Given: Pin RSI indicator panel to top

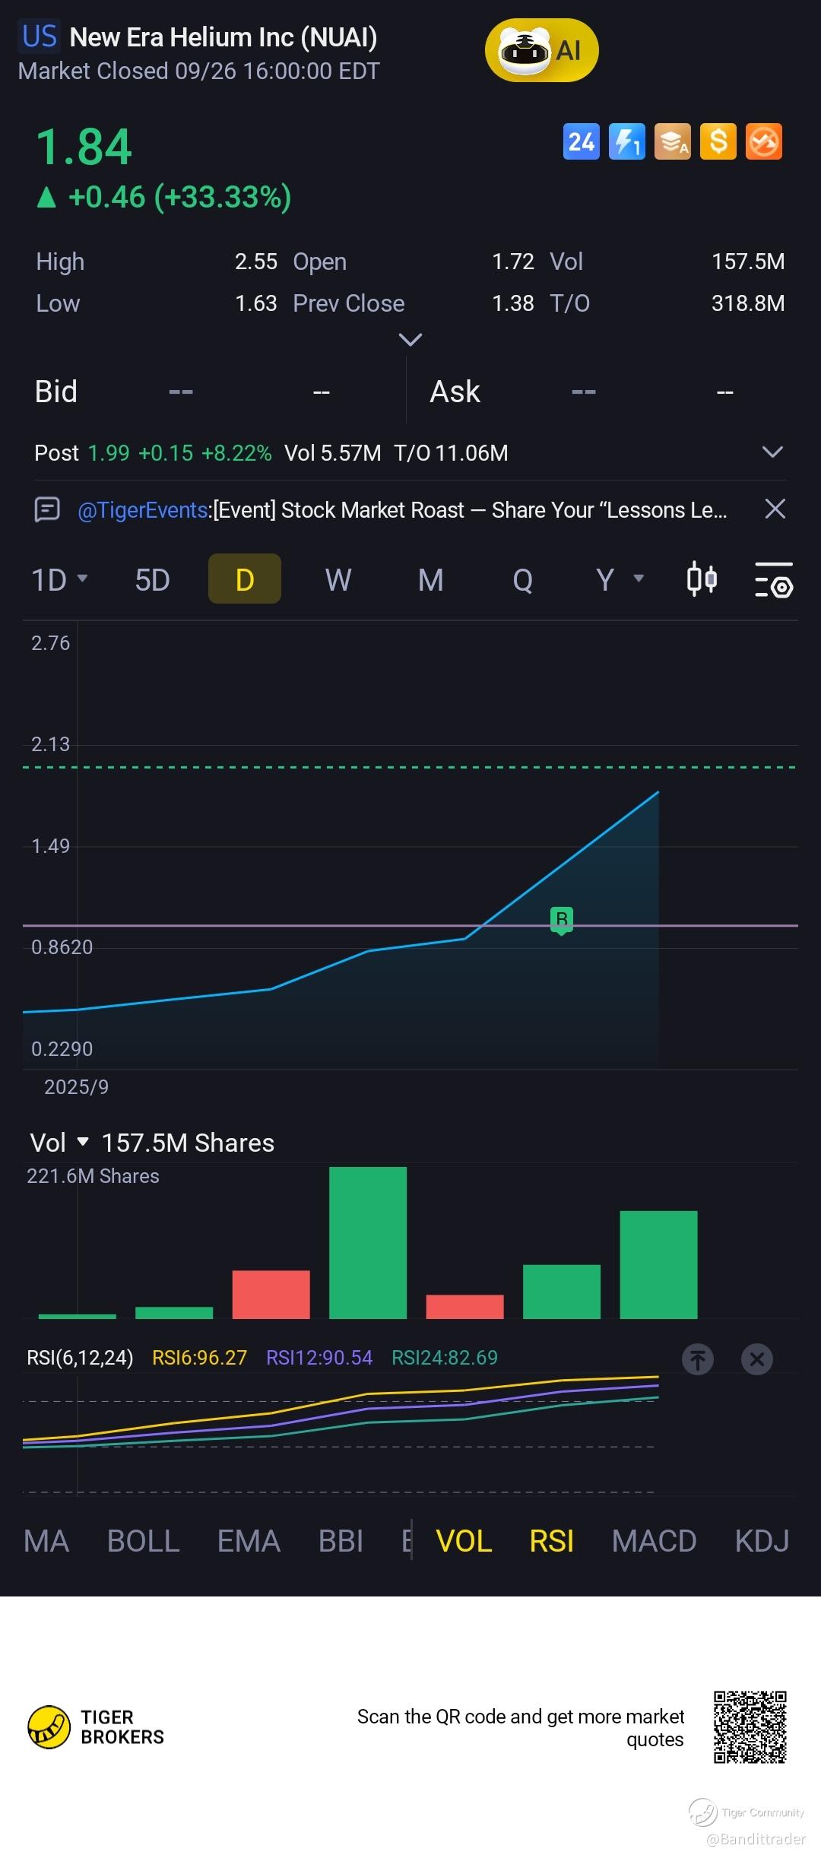Looking at the screenshot, I should [698, 1359].
